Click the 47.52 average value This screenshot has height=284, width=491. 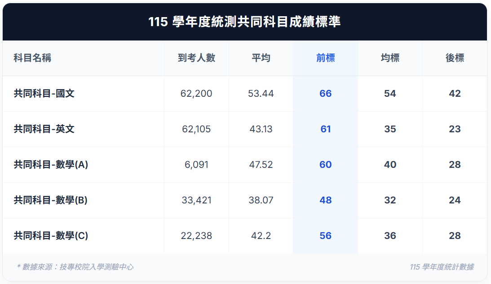tap(261, 164)
